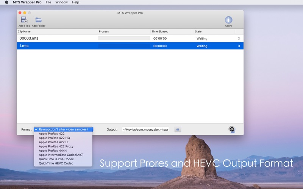Choose Apple ProRes 422 LT format
Image resolution: width=303 pixels, height=189 pixels.
tap(63, 142)
